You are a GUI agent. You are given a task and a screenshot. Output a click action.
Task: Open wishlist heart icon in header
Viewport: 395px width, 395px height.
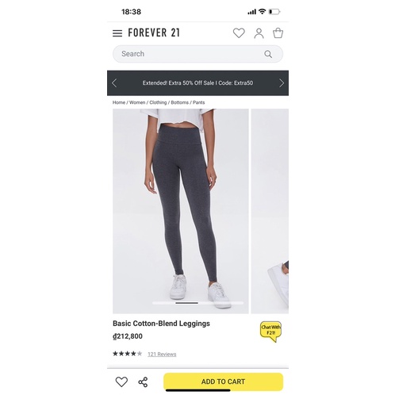[239, 33]
